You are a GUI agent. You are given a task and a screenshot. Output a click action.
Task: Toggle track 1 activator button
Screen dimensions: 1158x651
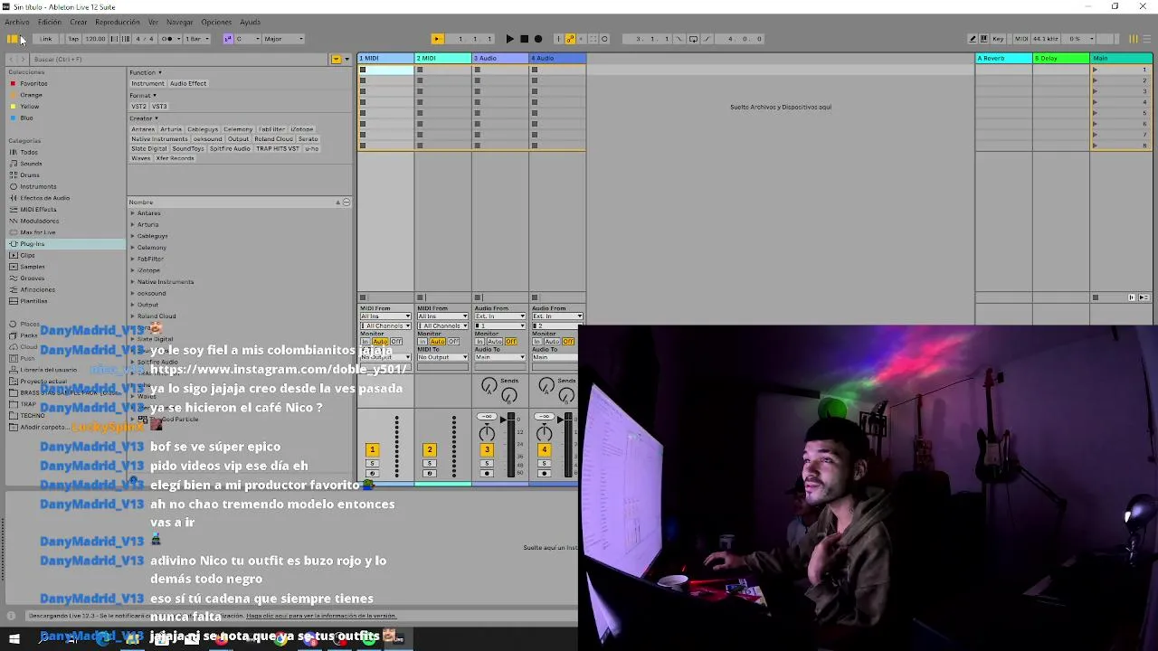[x=372, y=449]
